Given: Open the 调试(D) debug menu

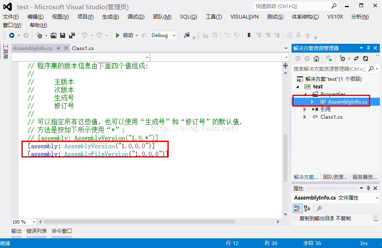Looking at the screenshot, I should [x=136, y=17].
